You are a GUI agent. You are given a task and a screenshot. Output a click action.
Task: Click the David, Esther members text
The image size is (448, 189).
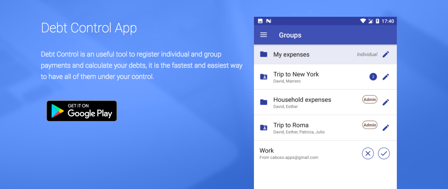[x=285, y=107]
